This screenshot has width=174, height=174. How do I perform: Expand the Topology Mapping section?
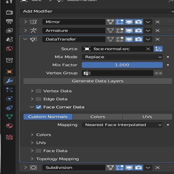(x=32, y=159)
